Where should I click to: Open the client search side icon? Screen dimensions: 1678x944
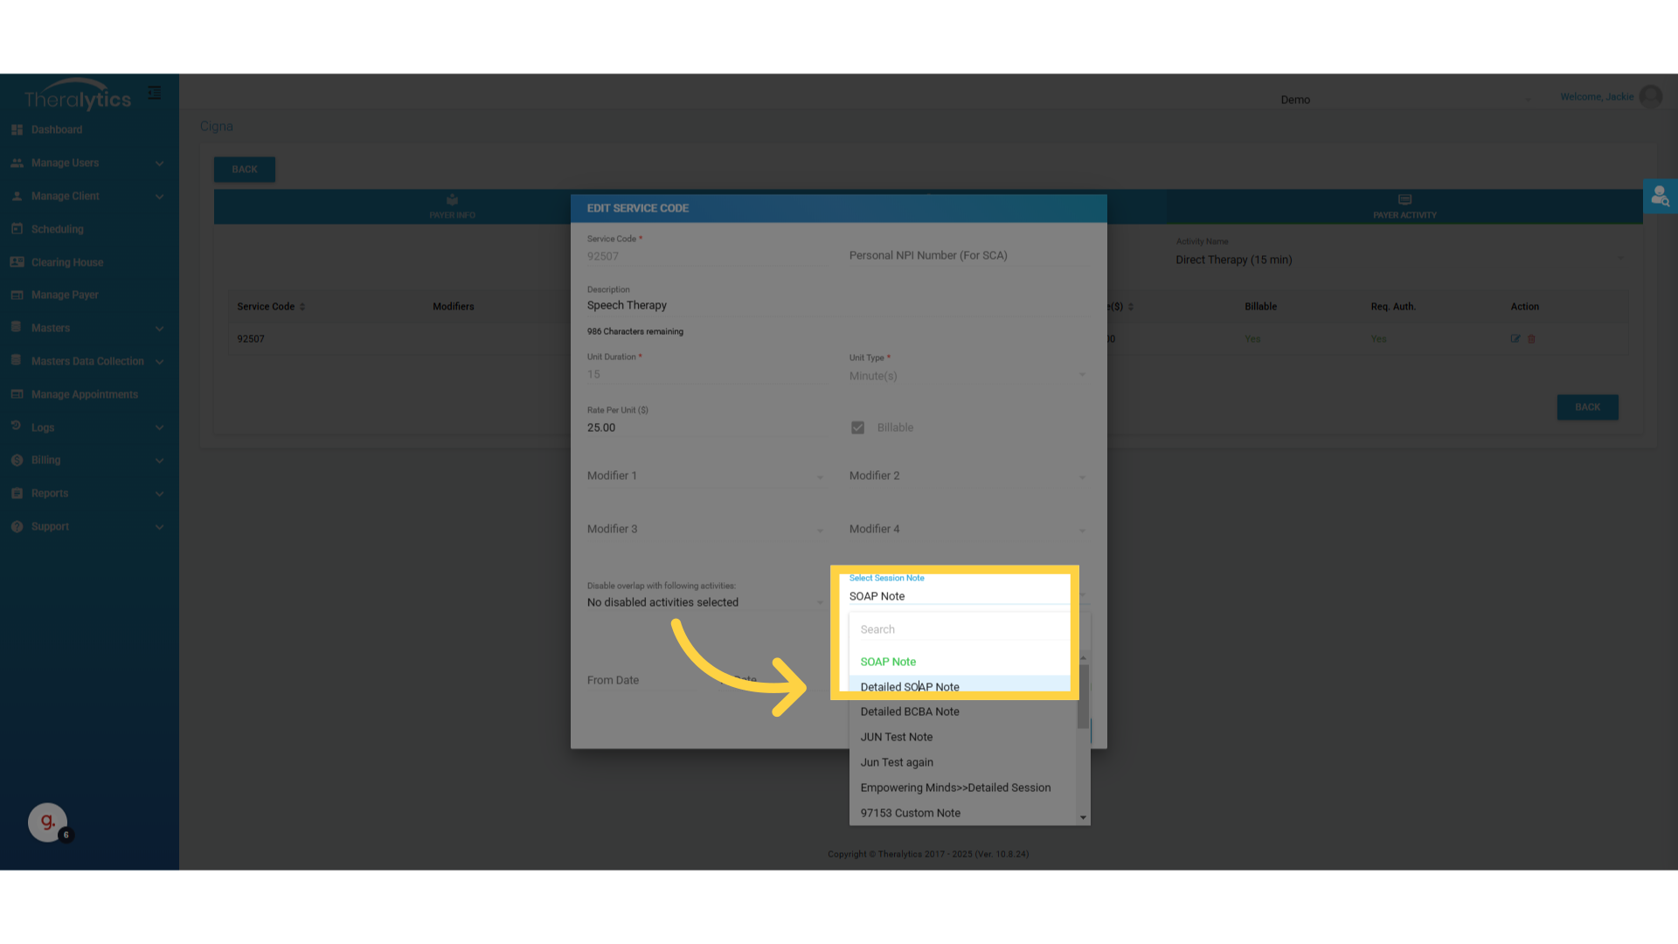point(1660,197)
